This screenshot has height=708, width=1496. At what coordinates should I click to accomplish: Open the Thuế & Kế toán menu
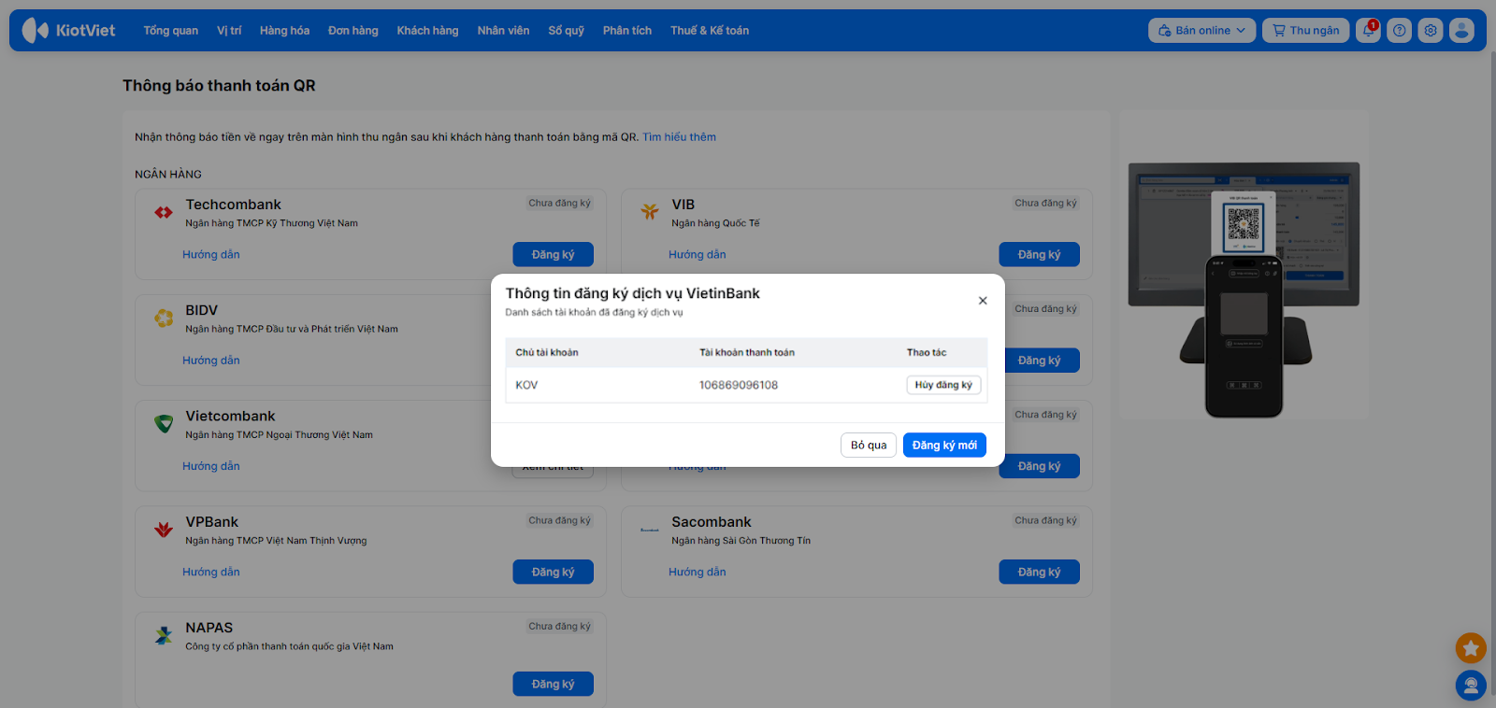point(710,30)
